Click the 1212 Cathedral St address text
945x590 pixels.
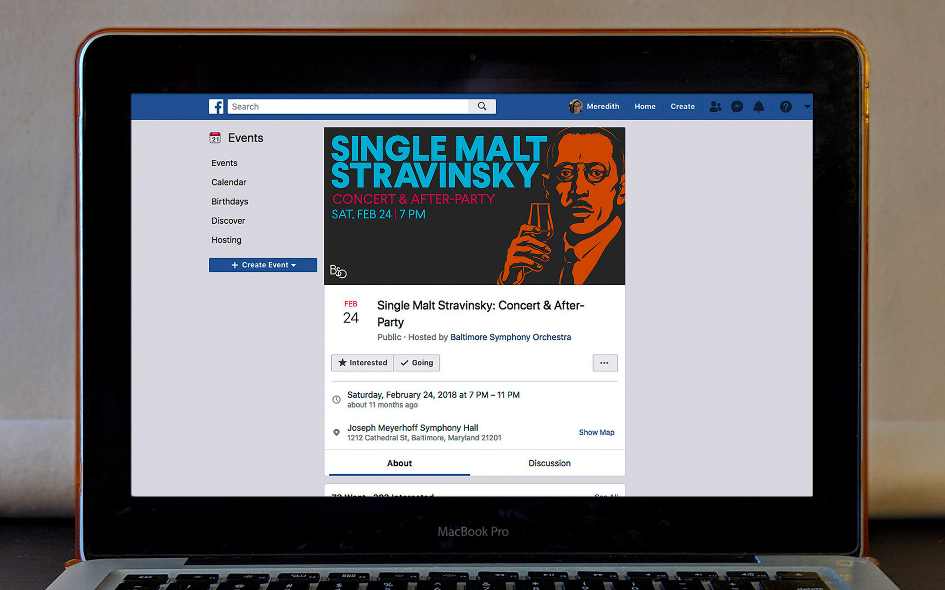click(x=424, y=438)
